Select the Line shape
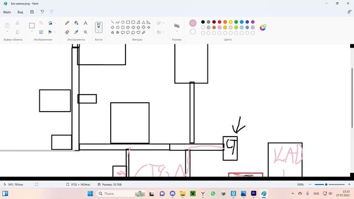Screen dimensions: 354x199 tap(112, 22)
